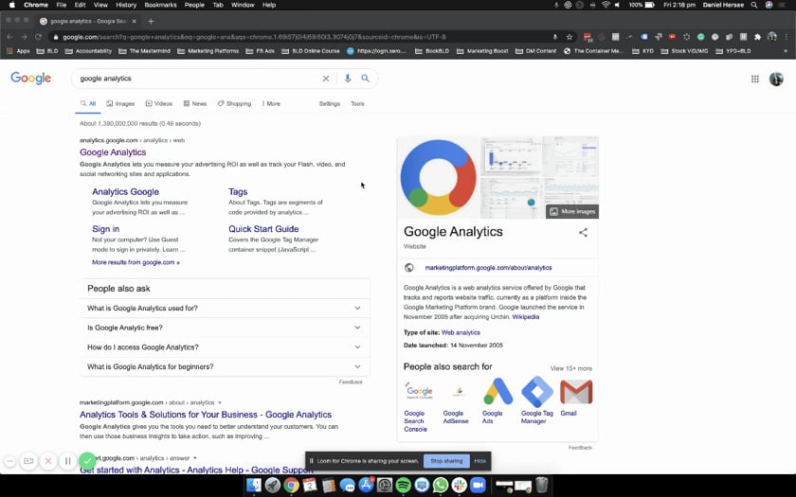Open the Wikipedia link in the knowledge panel

click(525, 317)
